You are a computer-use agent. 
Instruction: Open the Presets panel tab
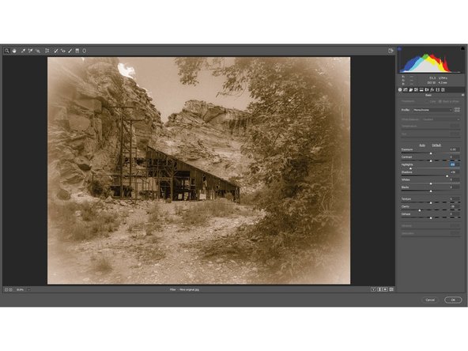(443, 89)
